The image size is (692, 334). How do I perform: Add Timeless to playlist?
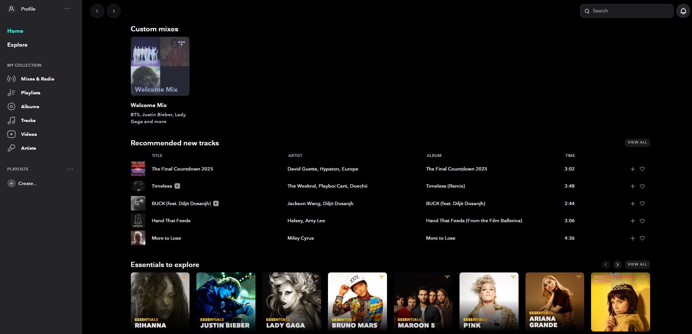[x=633, y=186]
